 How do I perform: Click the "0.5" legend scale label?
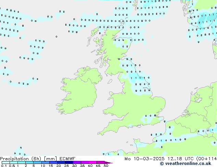pos(12,166)
